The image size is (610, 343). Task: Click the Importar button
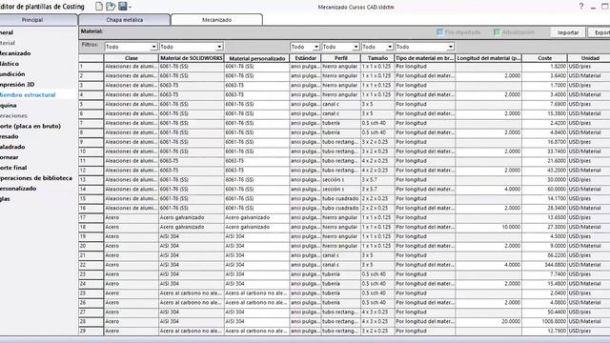click(568, 32)
